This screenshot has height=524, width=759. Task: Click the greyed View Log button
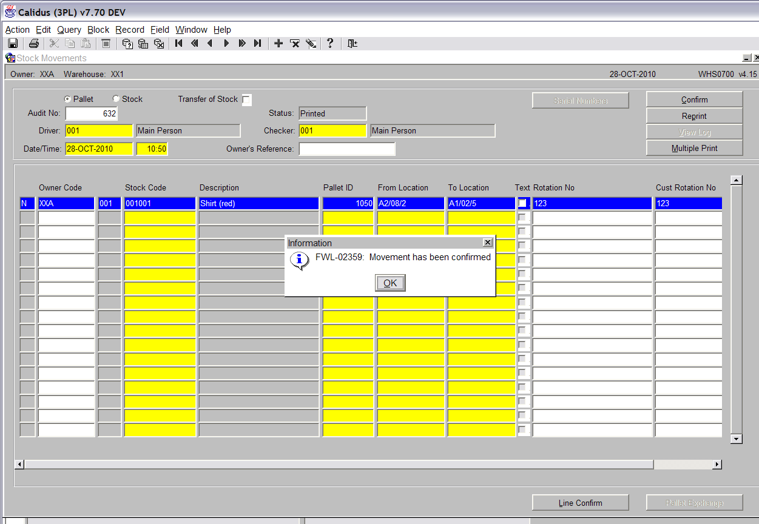coord(695,132)
